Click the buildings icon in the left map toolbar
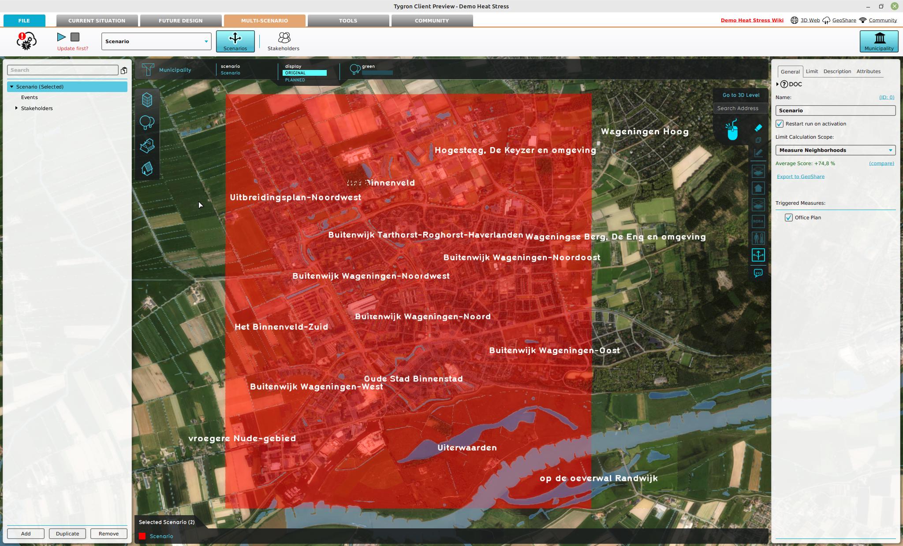 pyautogui.click(x=147, y=100)
